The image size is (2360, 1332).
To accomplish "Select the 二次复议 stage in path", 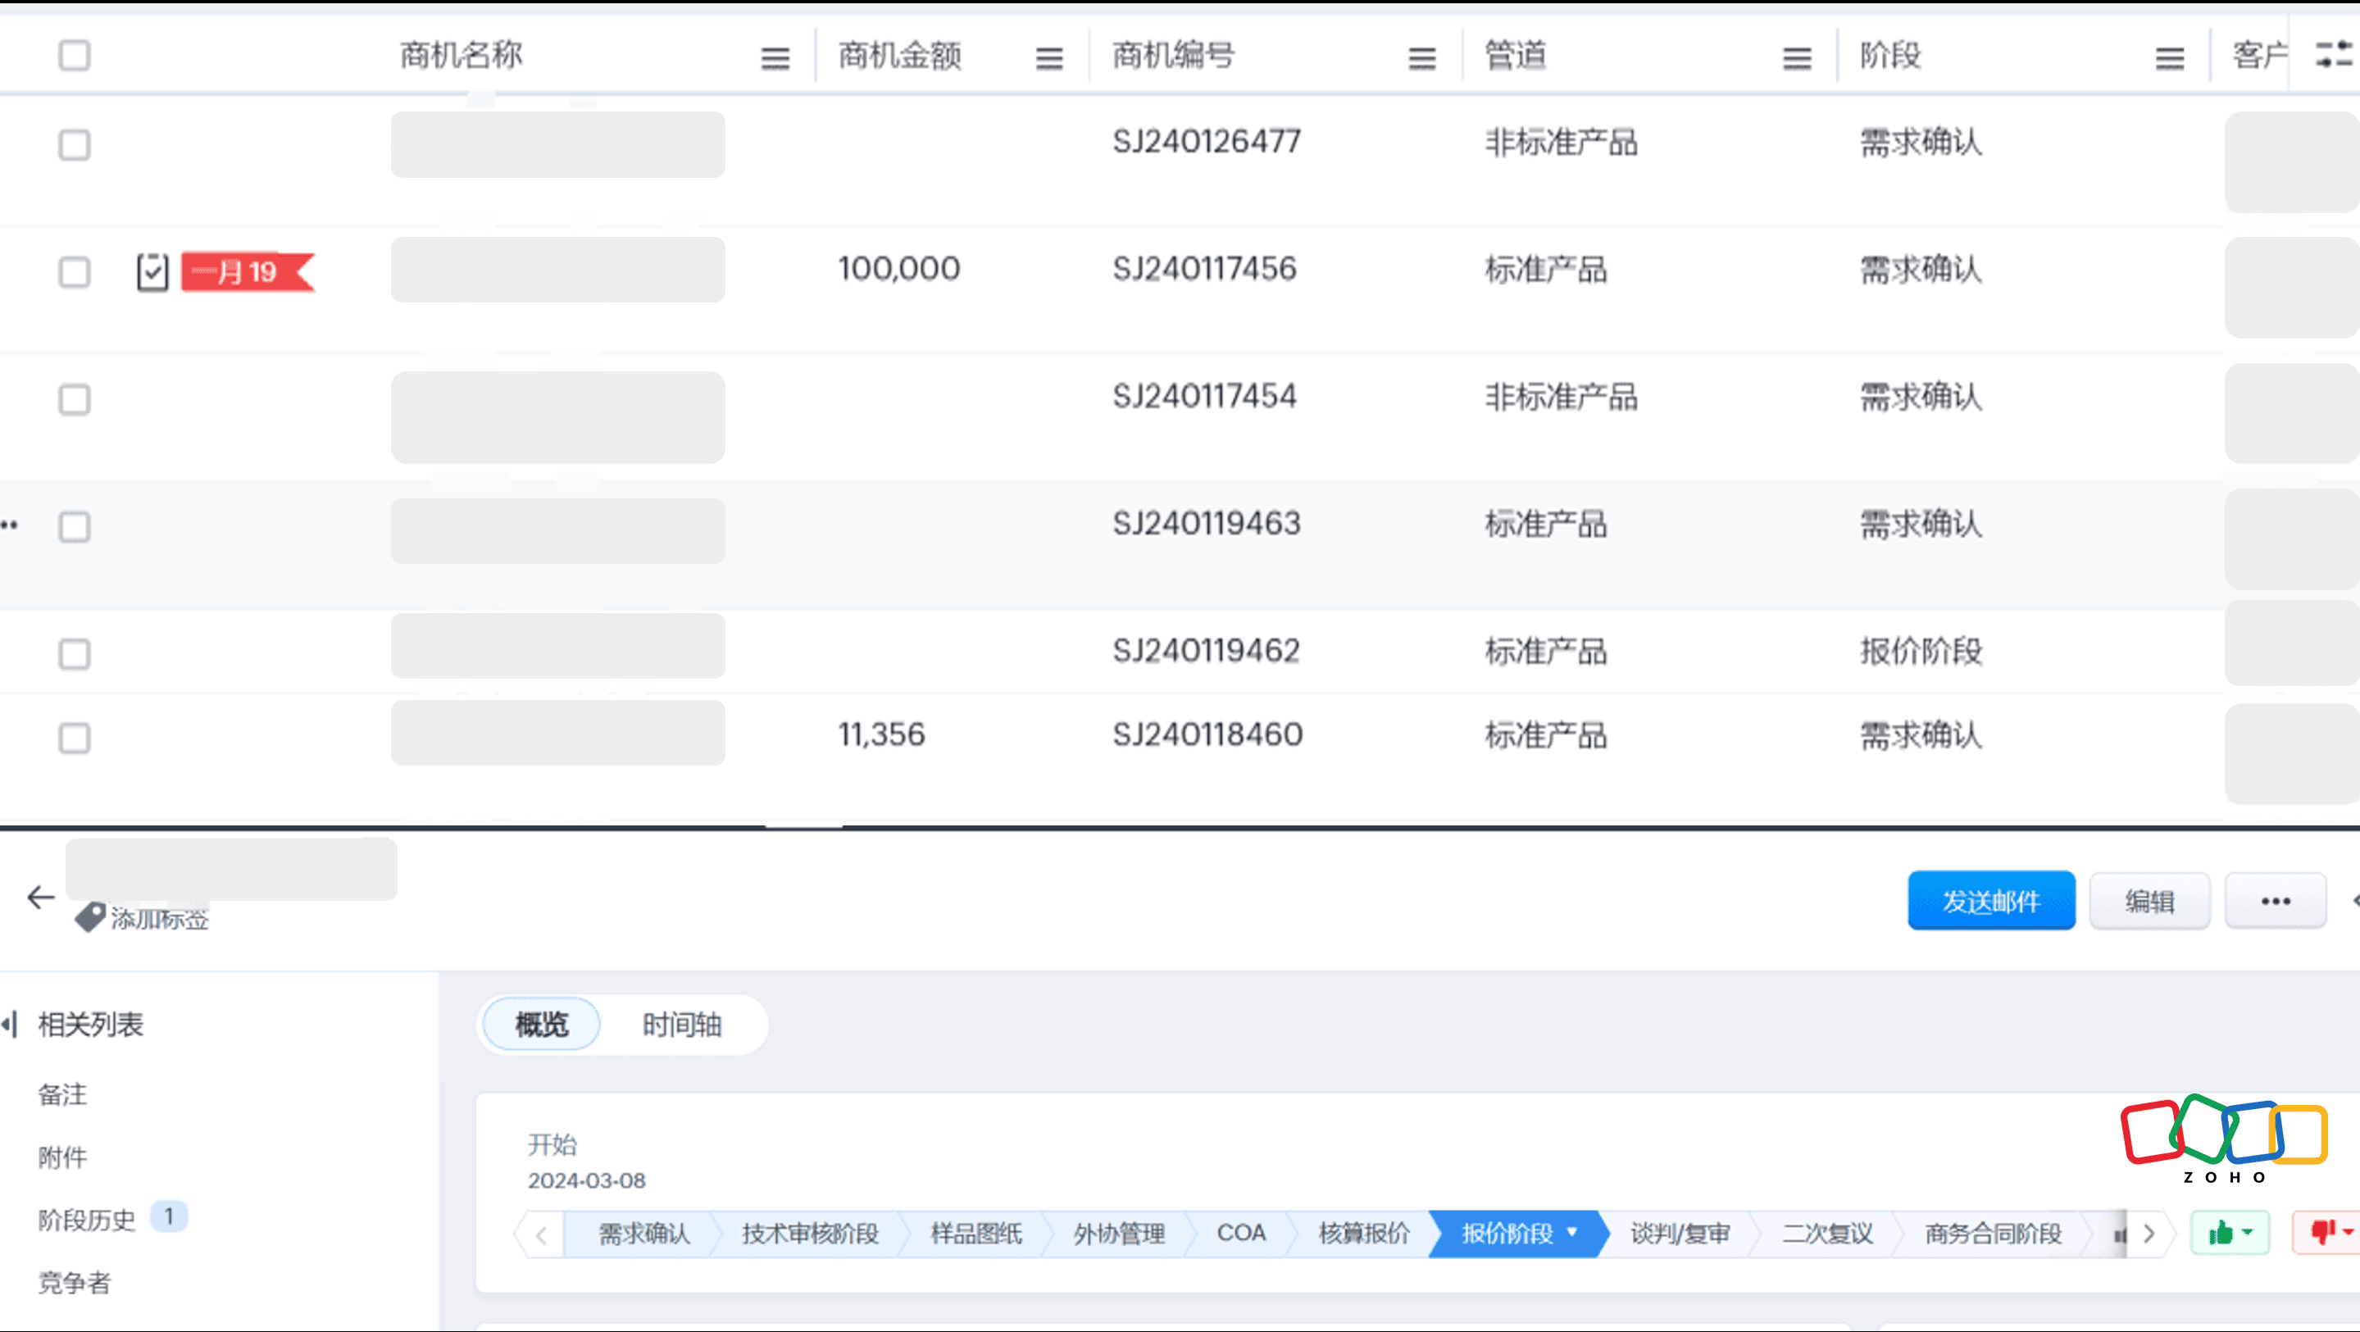I will 1827,1233.
